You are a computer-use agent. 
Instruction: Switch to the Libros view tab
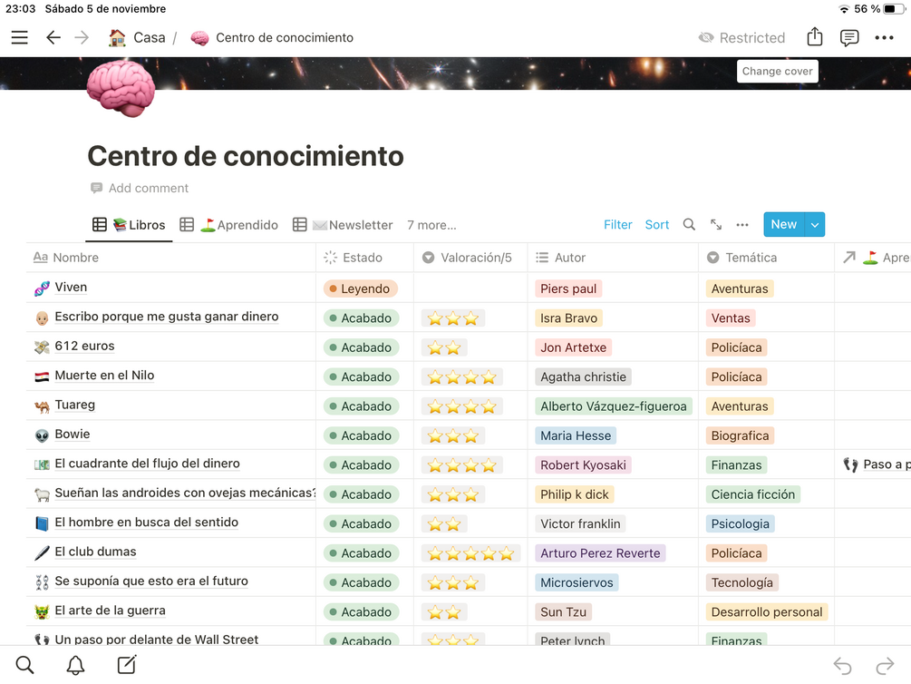pos(129,225)
